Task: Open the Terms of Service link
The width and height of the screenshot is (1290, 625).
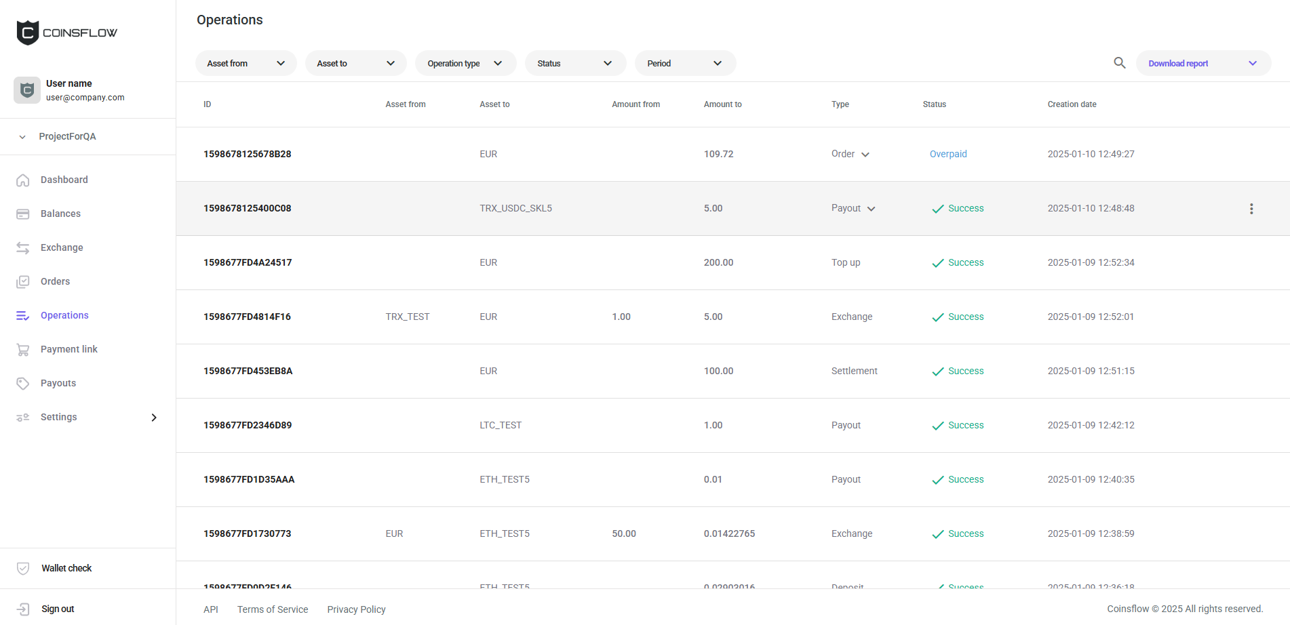Action: click(273, 609)
